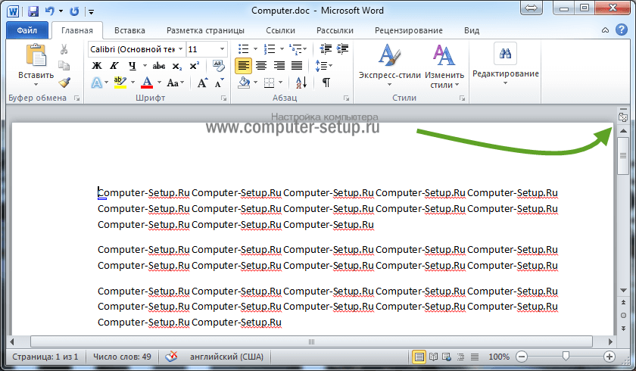Click the horizontal scrollbar thumb
Screen dimensions: 636x371
310,342
